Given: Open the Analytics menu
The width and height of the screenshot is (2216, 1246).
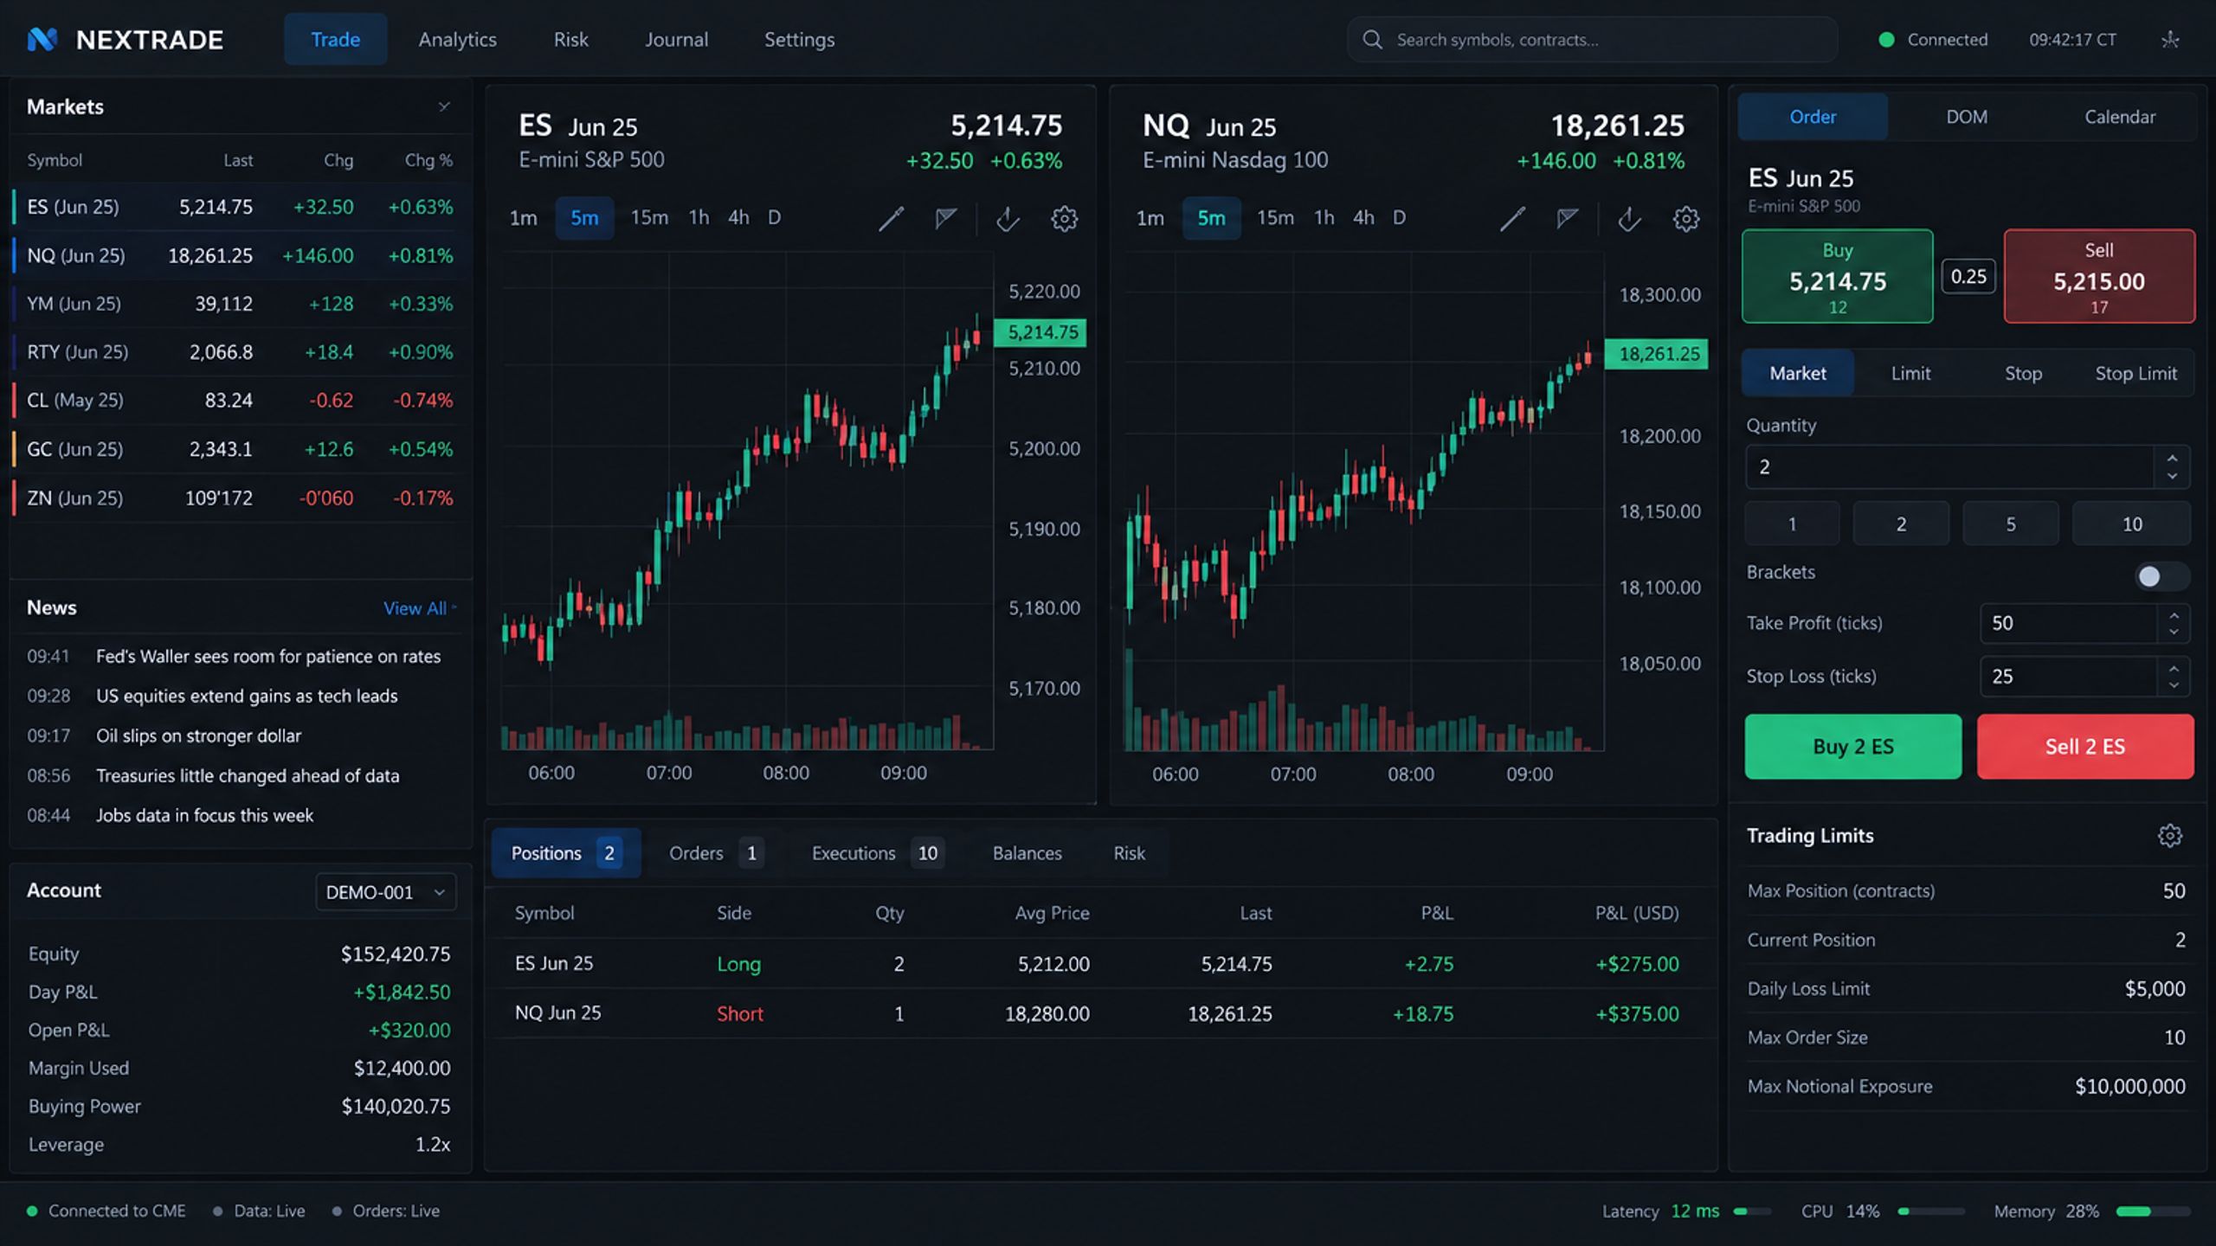Looking at the screenshot, I should click(x=458, y=40).
